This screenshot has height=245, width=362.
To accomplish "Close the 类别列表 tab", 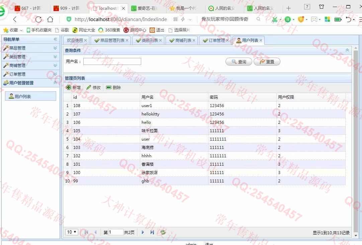I will tap(161, 40).
